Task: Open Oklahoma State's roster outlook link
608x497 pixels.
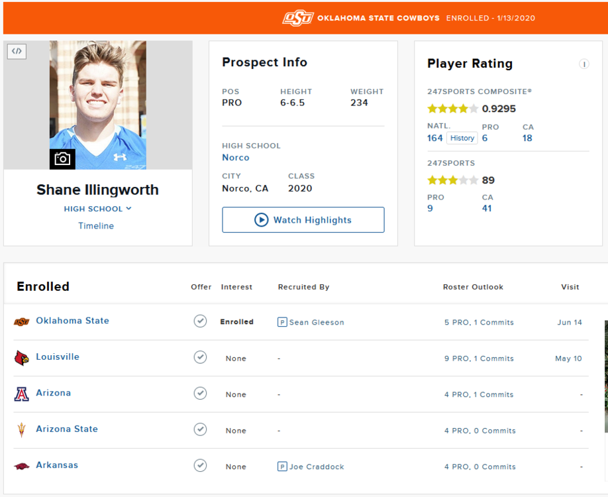Action: [479, 323]
